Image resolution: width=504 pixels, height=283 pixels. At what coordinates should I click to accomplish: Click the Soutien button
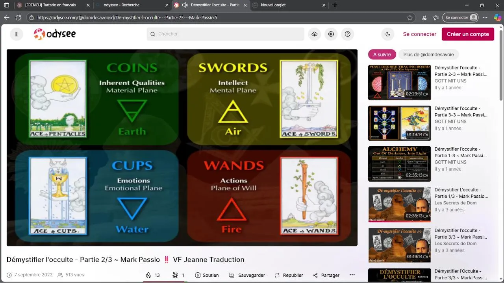click(207, 275)
